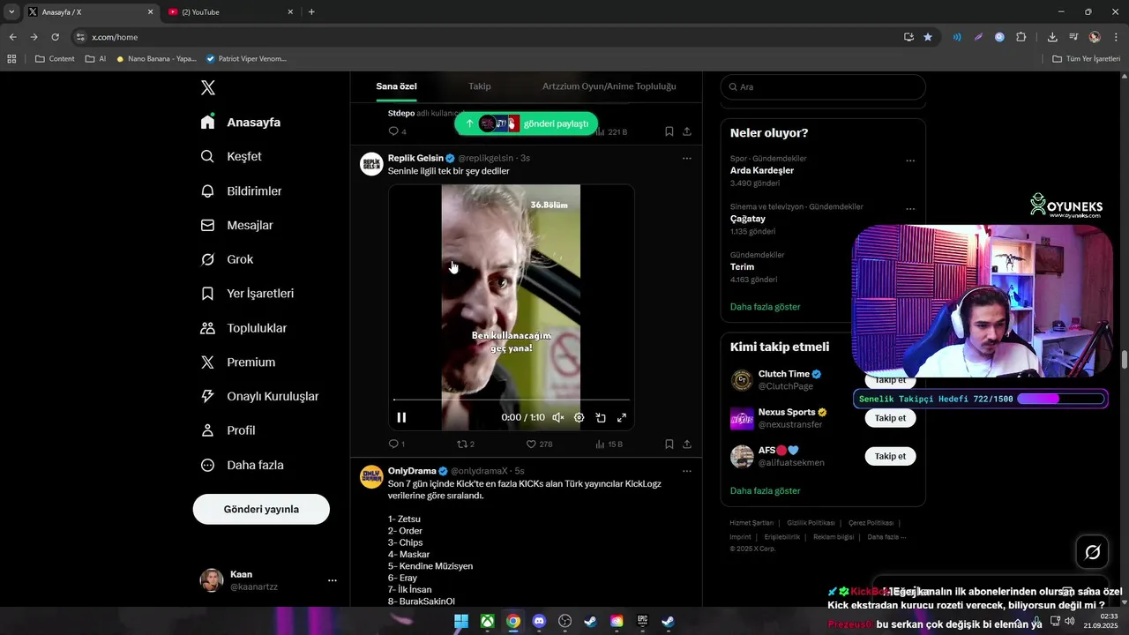Follow Nexus Sports with Takip et
The height and width of the screenshot is (635, 1129).
(x=890, y=418)
